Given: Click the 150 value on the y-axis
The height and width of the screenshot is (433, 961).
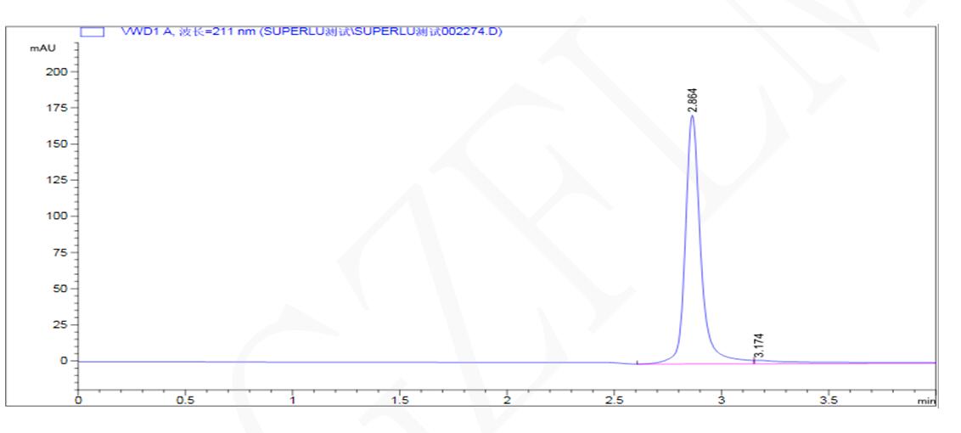Looking at the screenshot, I should click(x=57, y=143).
